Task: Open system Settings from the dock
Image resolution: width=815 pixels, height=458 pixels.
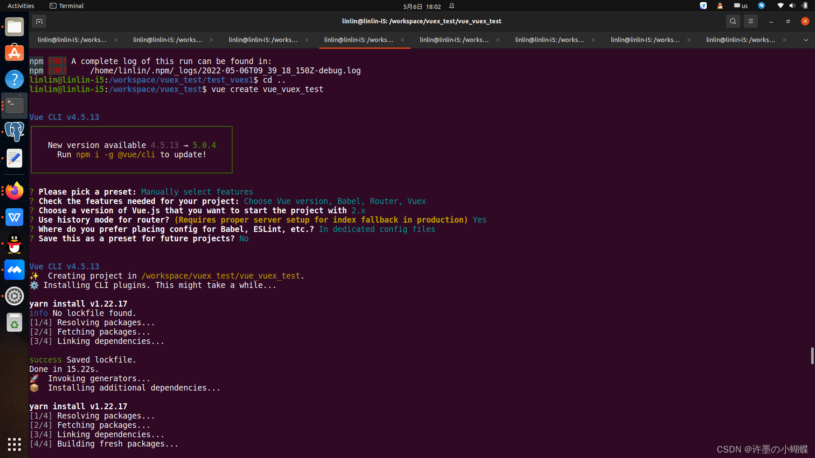Action: pyautogui.click(x=14, y=296)
